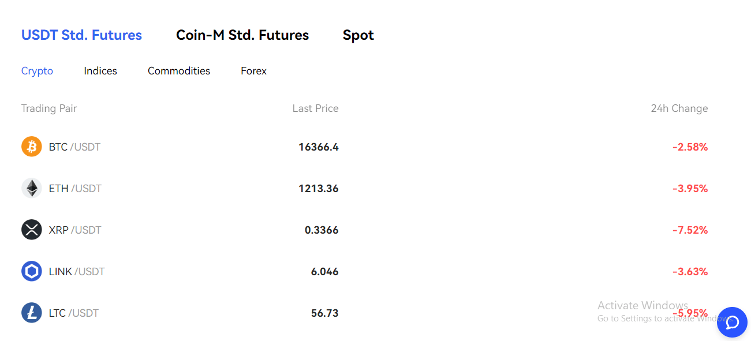This screenshot has width=751, height=341.
Task: Open the LTC/USDT trading pair
Action: pyautogui.click(x=74, y=313)
